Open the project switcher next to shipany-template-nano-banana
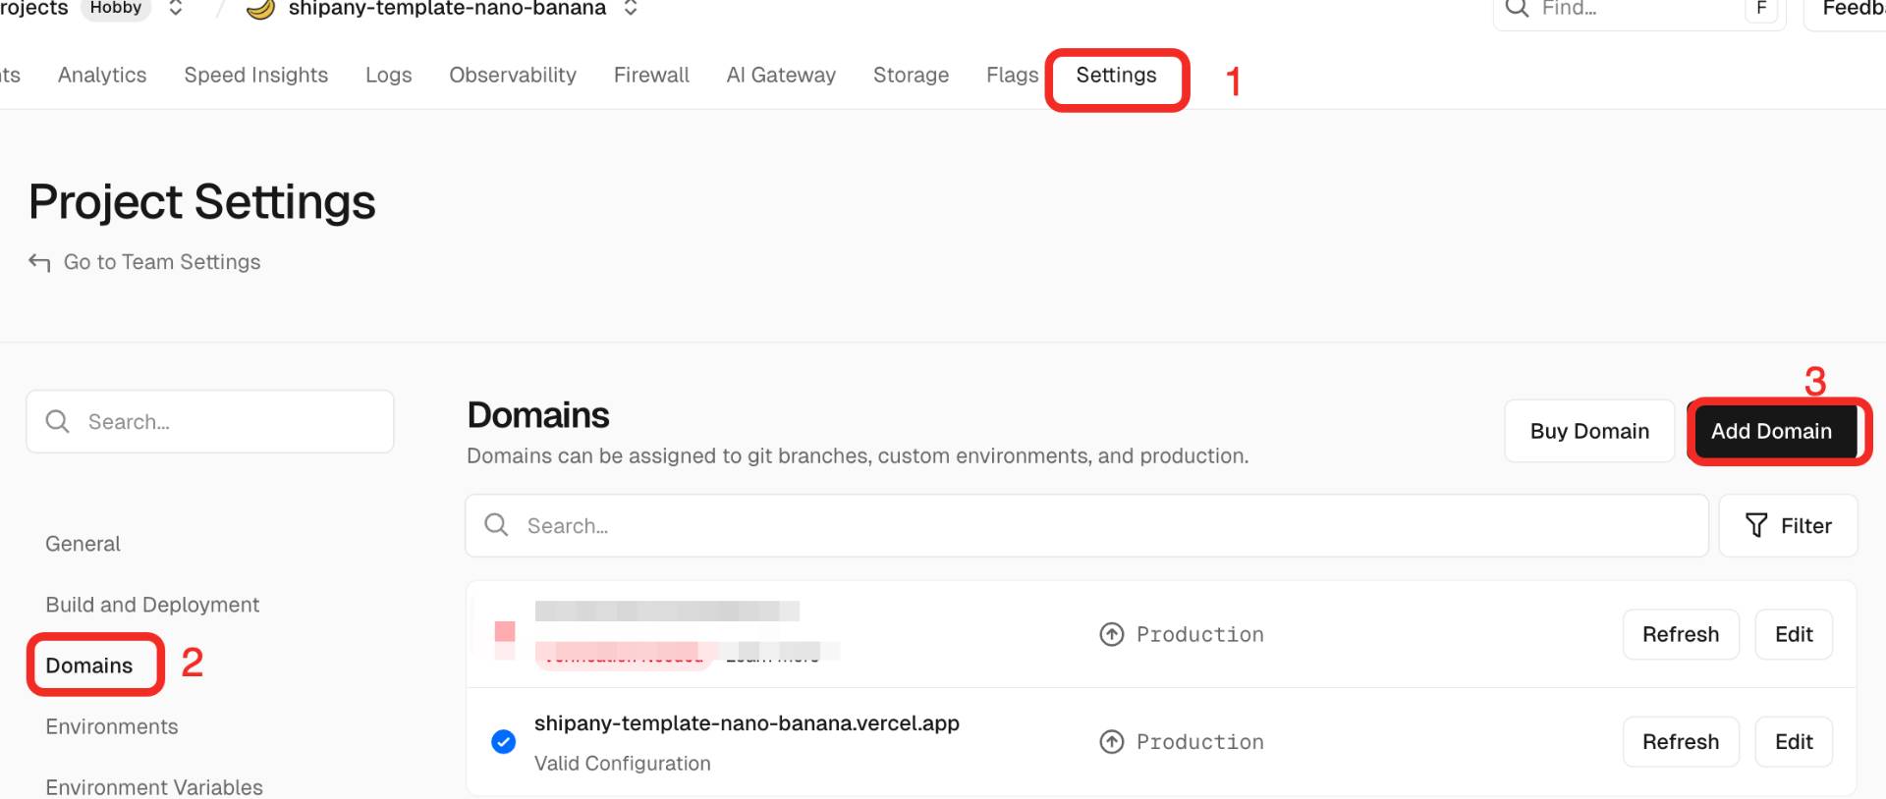 click(631, 9)
